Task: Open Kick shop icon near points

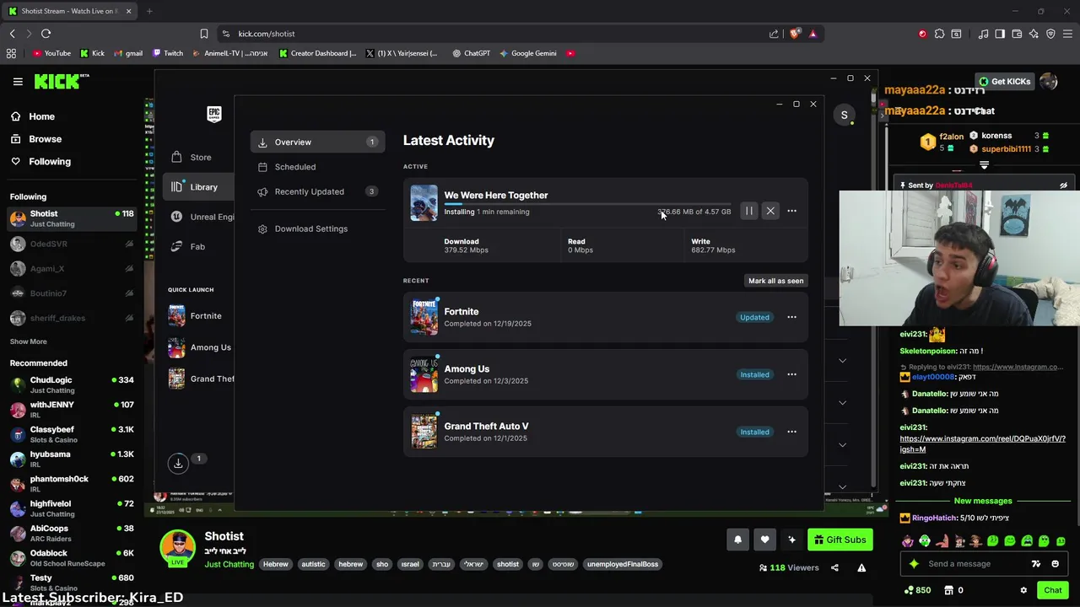Action: pyautogui.click(x=948, y=590)
